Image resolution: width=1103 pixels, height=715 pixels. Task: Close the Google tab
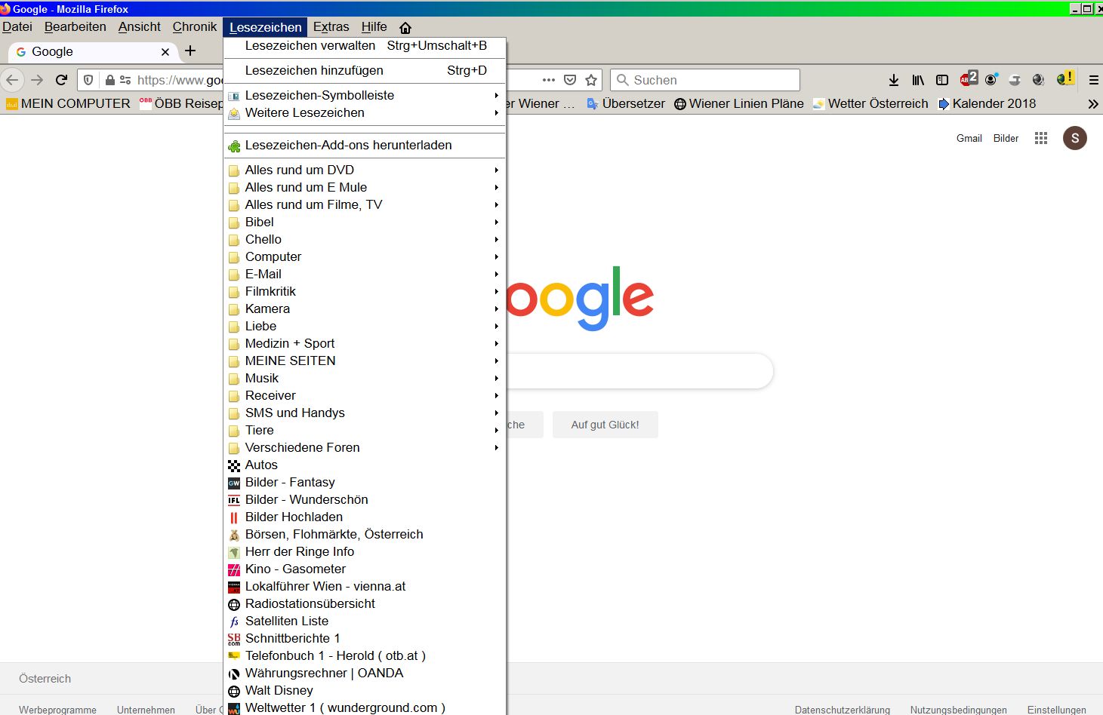tap(165, 52)
